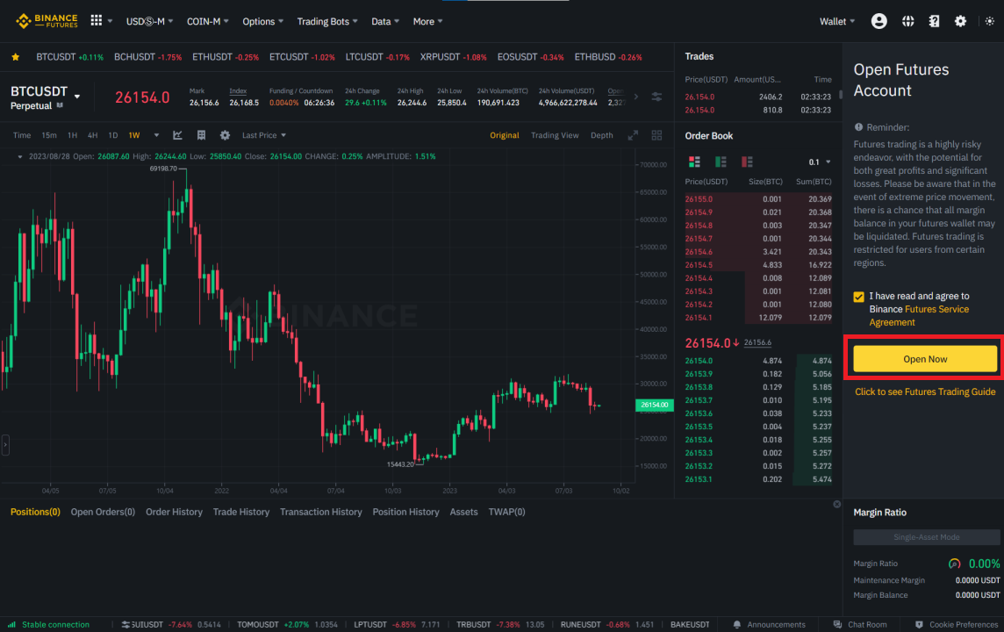Open the apps grid menu icon
Viewport: 1004px width, 632px height.
[x=96, y=20]
